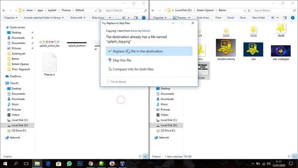298x168 pixels.
Task: Click New folder in right window toolbar
Action: click(258, 18)
